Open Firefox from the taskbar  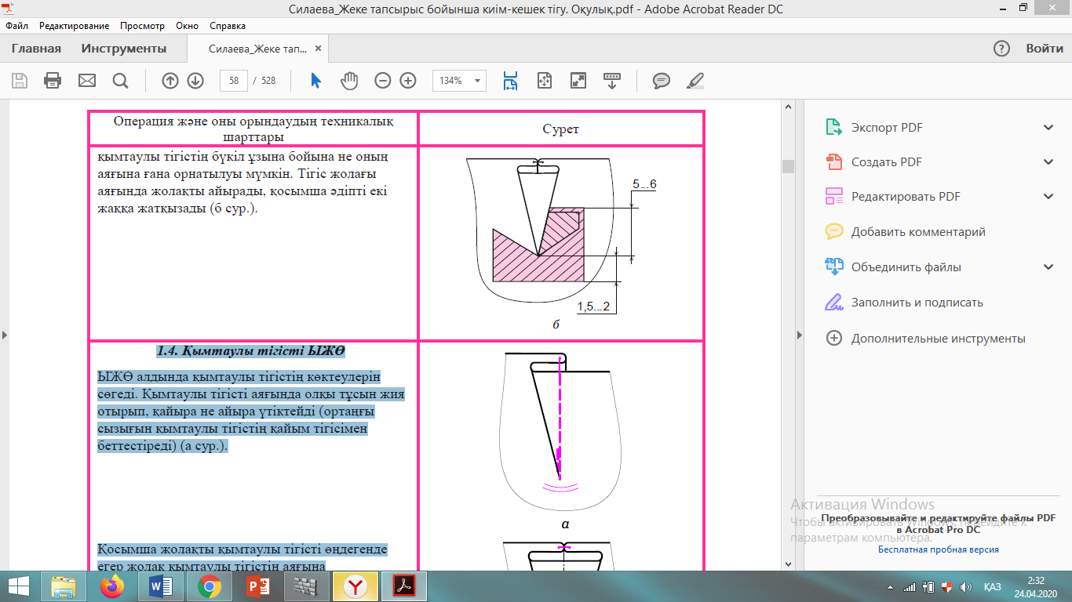coord(113,586)
